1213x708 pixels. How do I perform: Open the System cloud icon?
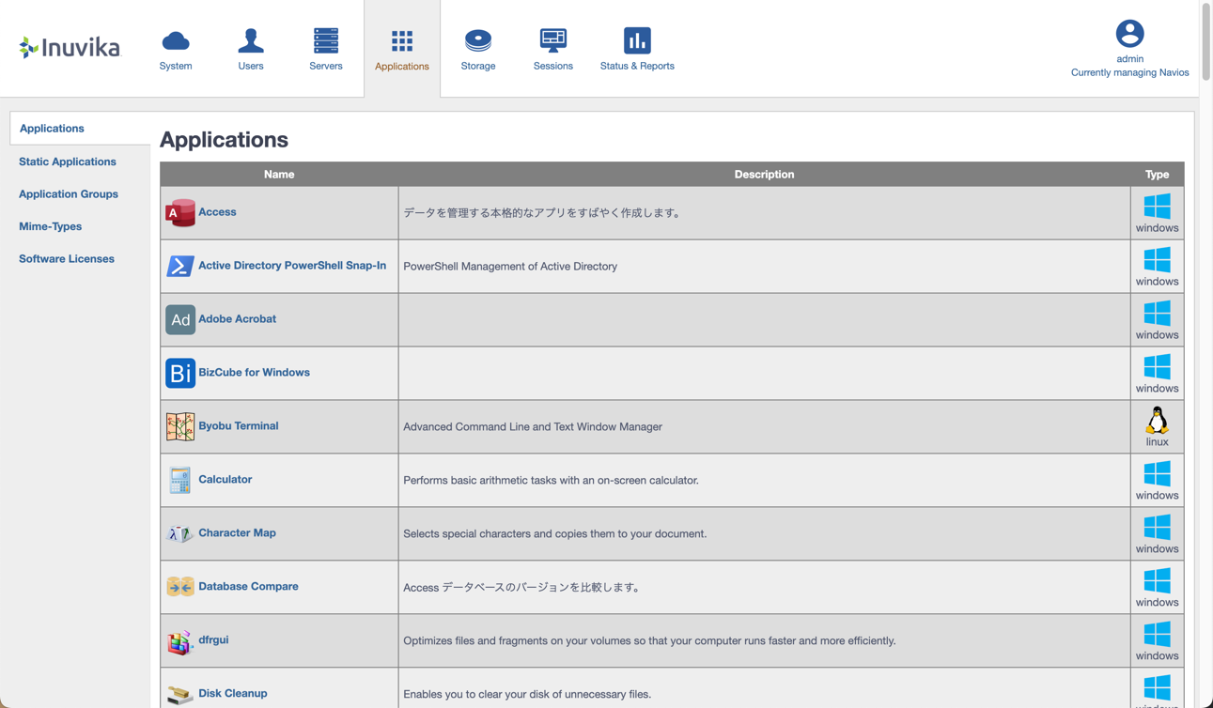point(176,40)
